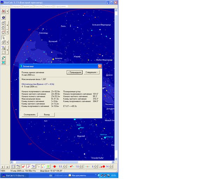Adjust the 1.0 star name stepper arrows
This screenshot has height=179, width=224.
tap(81, 166)
